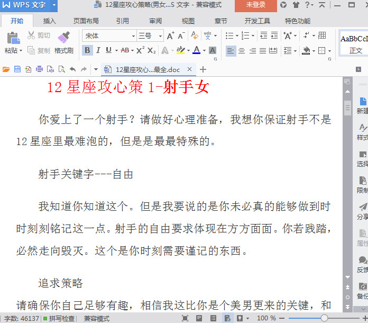The width and height of the screenshot is (368, 323).
Task: Click the Print icon
Action: 39,69
